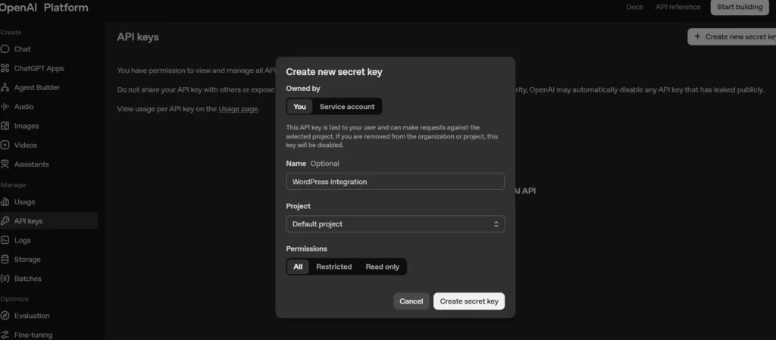Open Evaluation label in sidebar
Screen dimensions: 776x340
(x=32, y=316)
